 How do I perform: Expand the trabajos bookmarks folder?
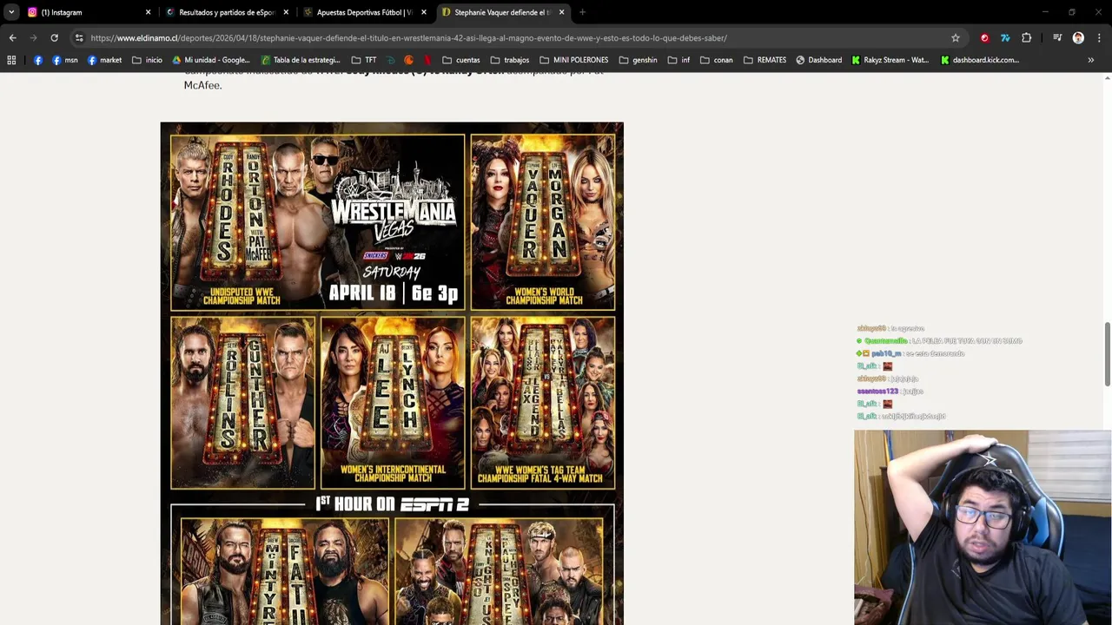pos(510,60)
